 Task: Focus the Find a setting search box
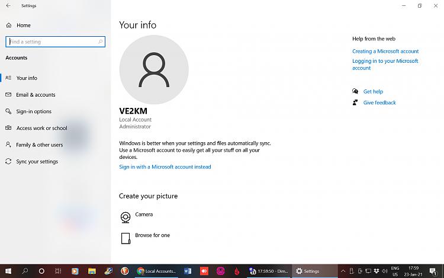(55, 41)
